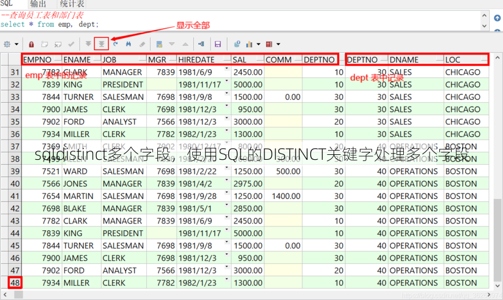Screen dimensions: 503x300
Task: Sort by the ENAME column header
Action: (81, 59)
